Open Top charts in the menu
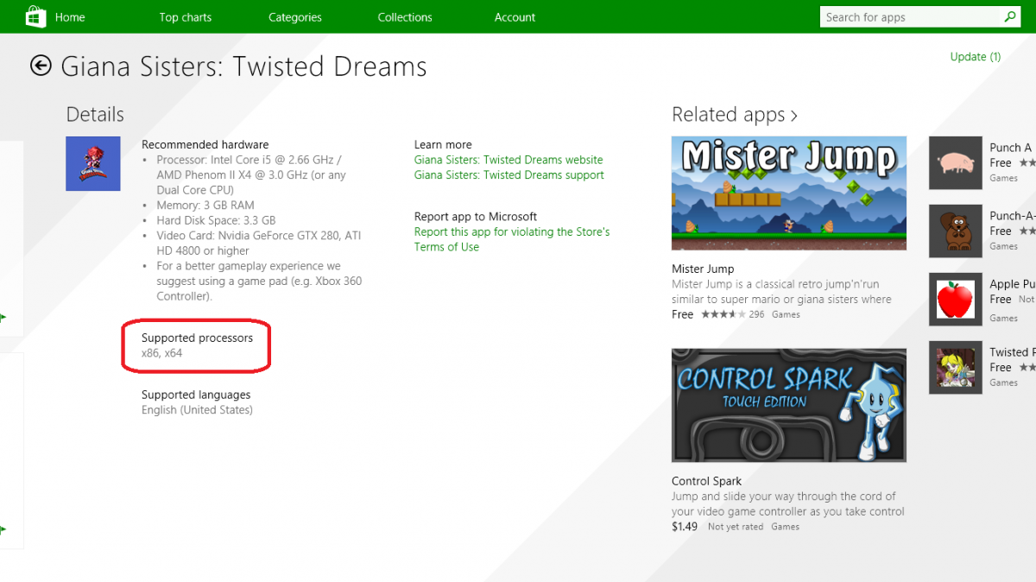 (186, 17)
